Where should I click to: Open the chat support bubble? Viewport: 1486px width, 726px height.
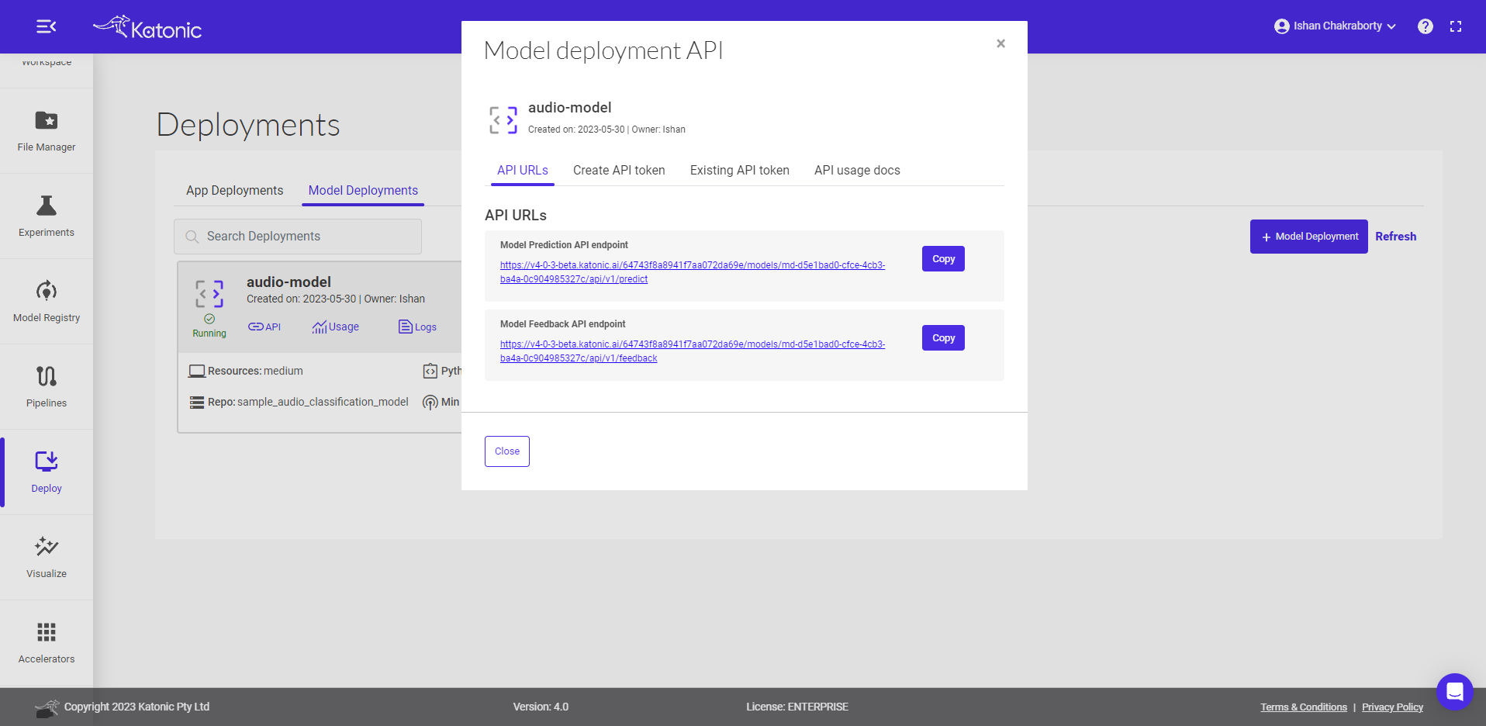1455,691
